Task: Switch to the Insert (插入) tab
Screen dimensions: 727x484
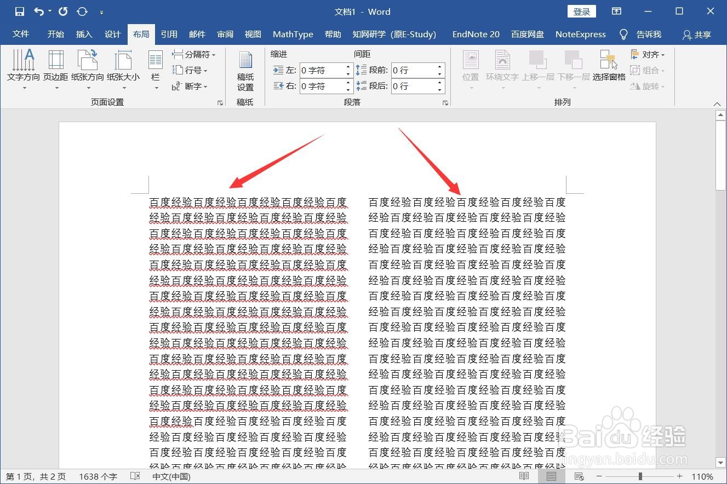Action: click(x=84, y=34)
